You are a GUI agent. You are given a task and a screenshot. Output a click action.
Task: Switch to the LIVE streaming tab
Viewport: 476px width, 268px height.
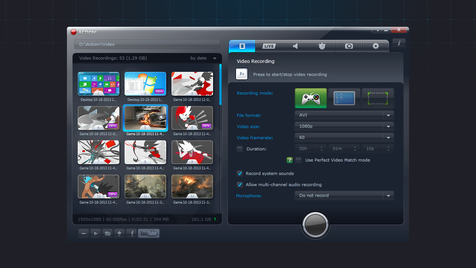(268, 46)
